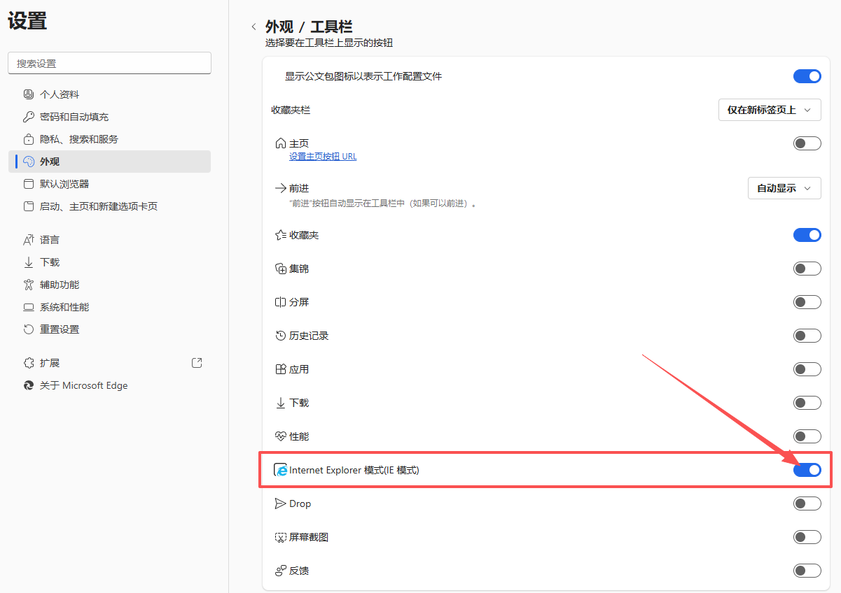
Task: Click the star icon in 收藏夹 row
Action: (x=281, y=235)
